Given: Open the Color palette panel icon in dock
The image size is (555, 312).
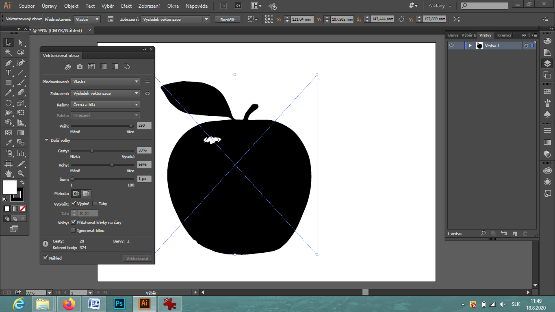Looking at the screenshot, I should click(x=547, y=41).
